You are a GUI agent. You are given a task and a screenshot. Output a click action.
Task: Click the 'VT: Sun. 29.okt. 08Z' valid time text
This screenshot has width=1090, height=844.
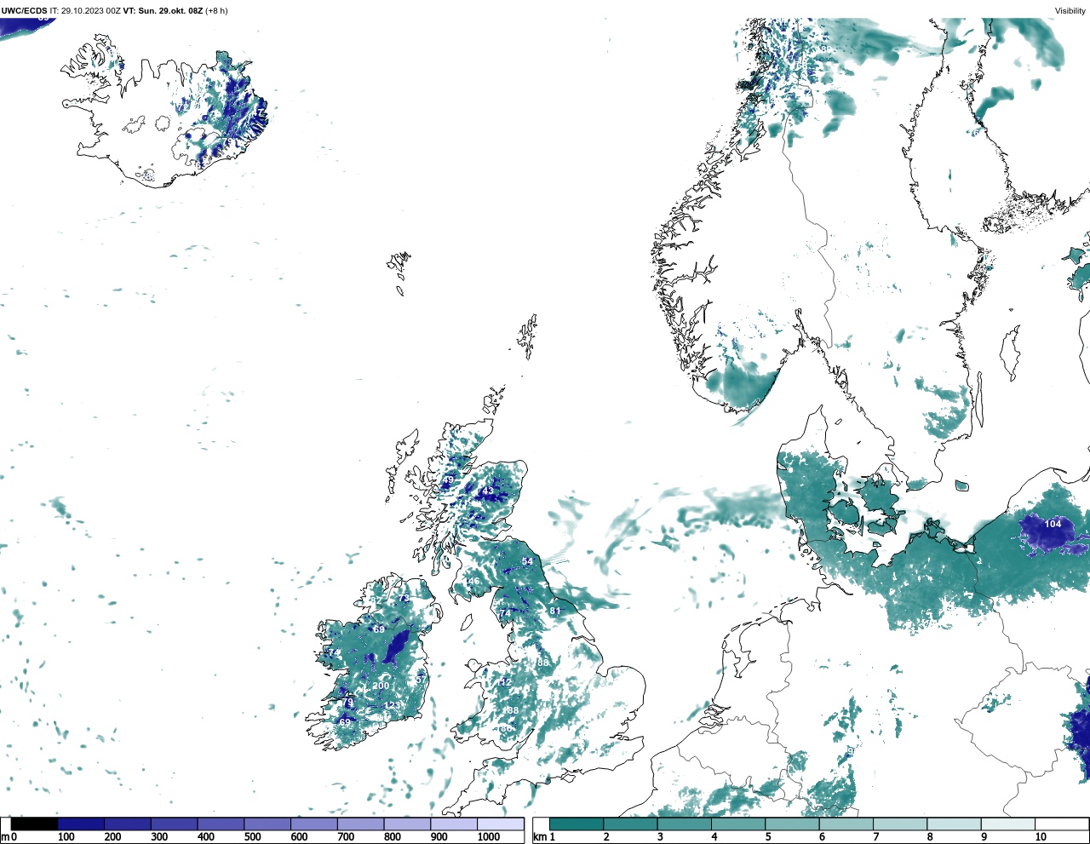pyautogui.click(x=163, y=11)
